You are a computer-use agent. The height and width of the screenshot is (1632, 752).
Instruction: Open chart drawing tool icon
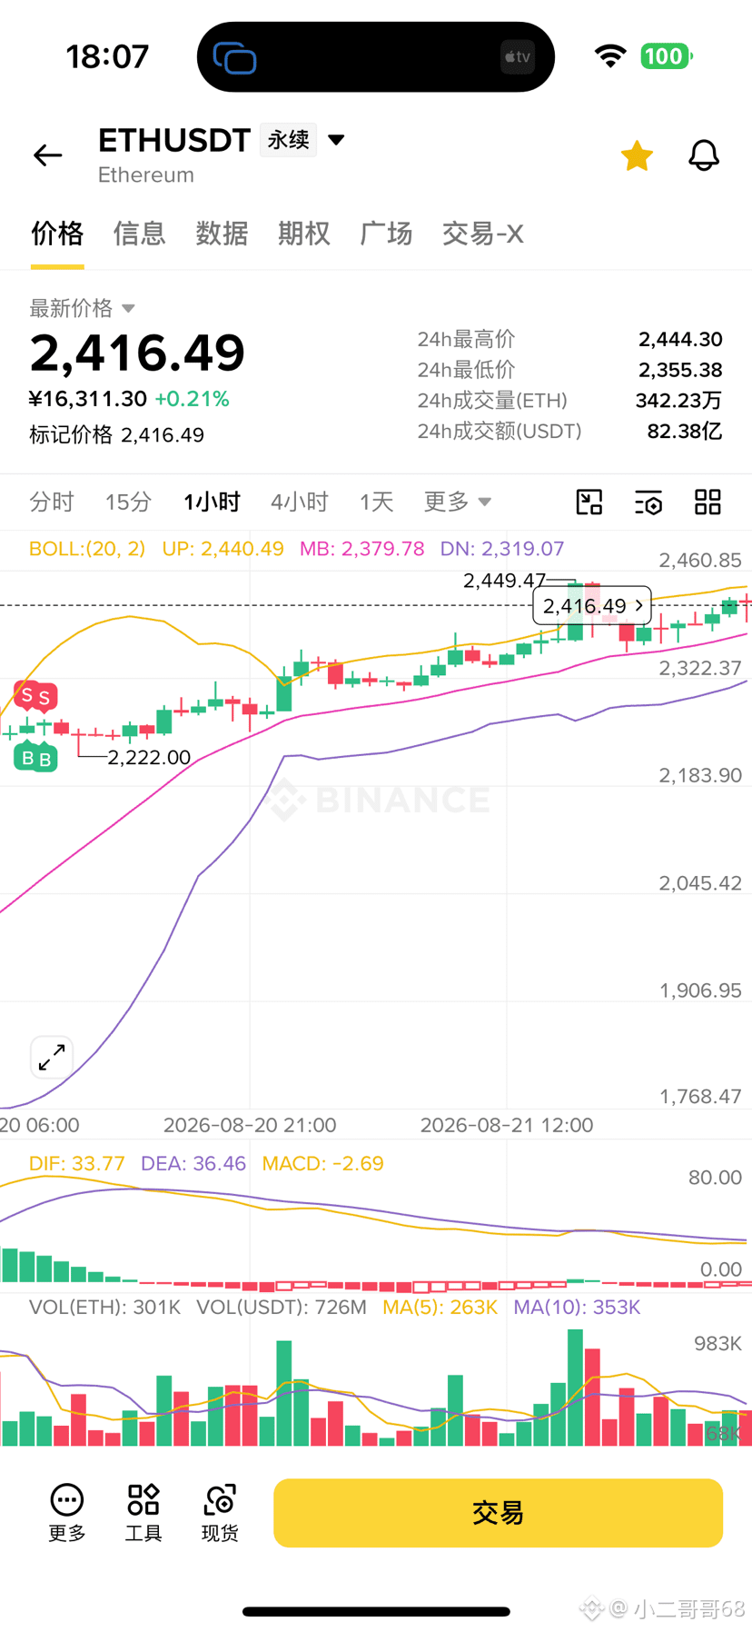coord(589,502)
